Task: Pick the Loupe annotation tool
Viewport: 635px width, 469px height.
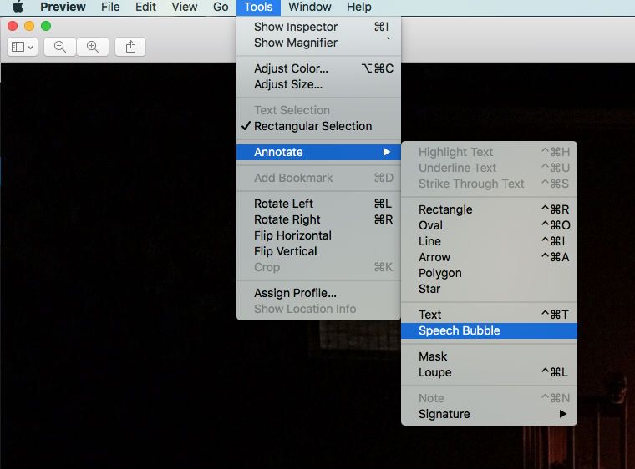Action: click(434, 372)
